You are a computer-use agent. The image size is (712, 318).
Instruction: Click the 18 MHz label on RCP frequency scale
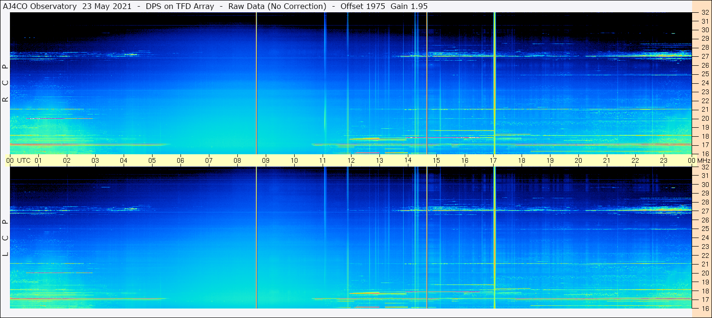705,136
